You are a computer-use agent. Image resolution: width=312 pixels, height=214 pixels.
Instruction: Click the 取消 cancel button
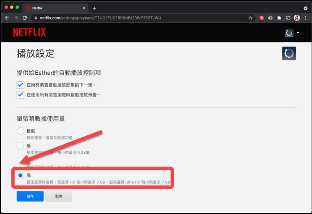[x=58, y=196]
